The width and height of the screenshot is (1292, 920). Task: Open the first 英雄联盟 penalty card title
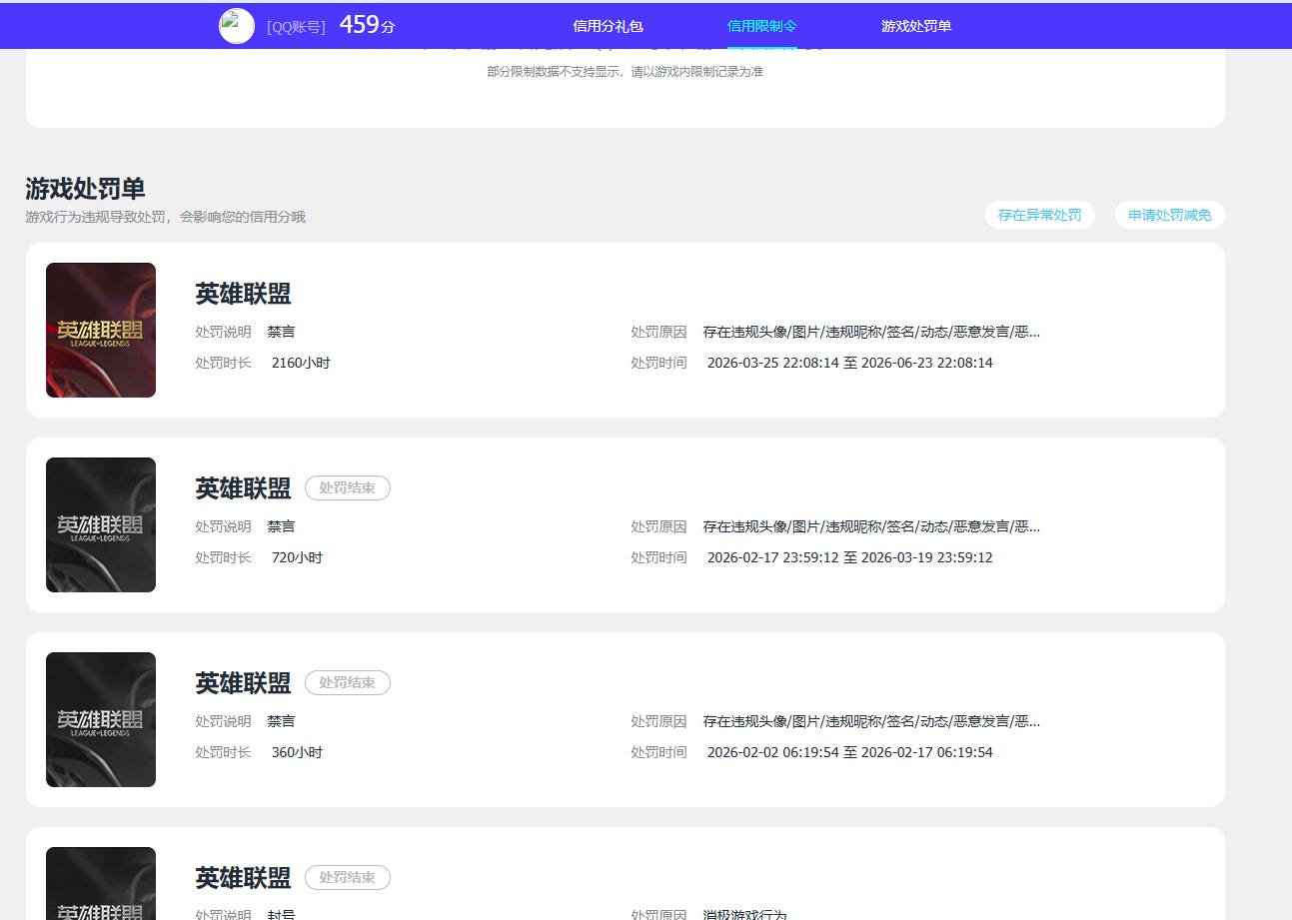tap(242, 294)
